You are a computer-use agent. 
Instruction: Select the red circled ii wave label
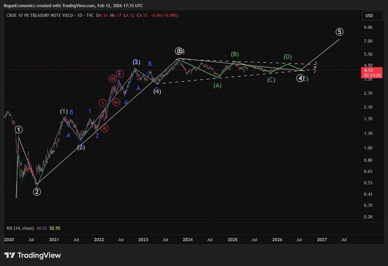(x=104, y=129)
